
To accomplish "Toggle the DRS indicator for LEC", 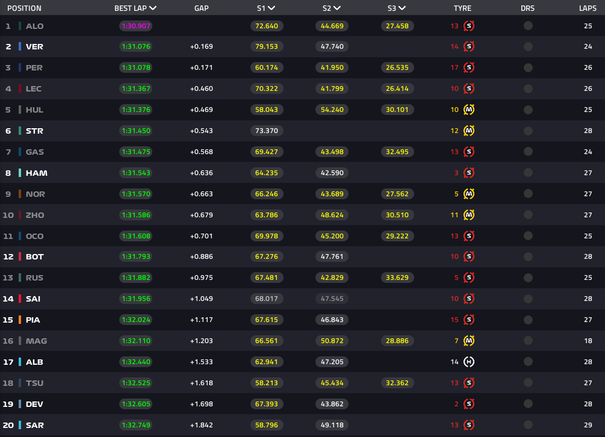I will point(528,88).
